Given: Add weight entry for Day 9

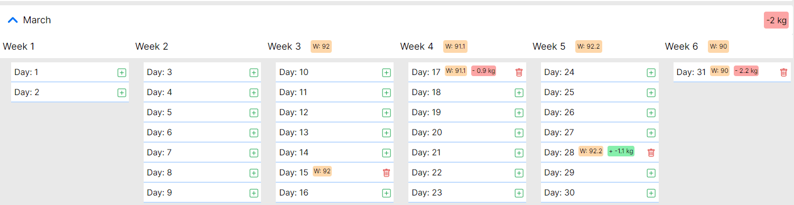Looking at the screenshot, I should pyautogui.click(x=254, y=193).
